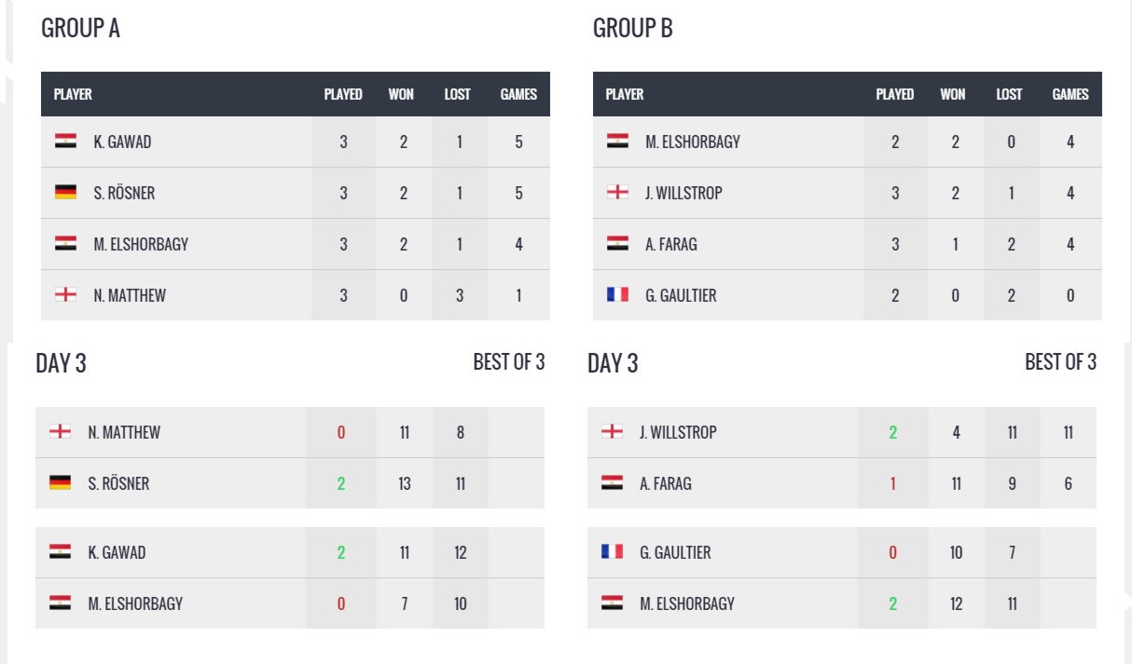Click the GROUP B heading
Viewport: 1132px width, 664px height.
(632, 29)
